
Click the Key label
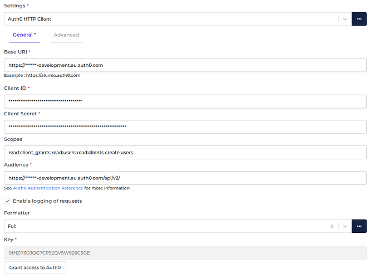(8, 240)
